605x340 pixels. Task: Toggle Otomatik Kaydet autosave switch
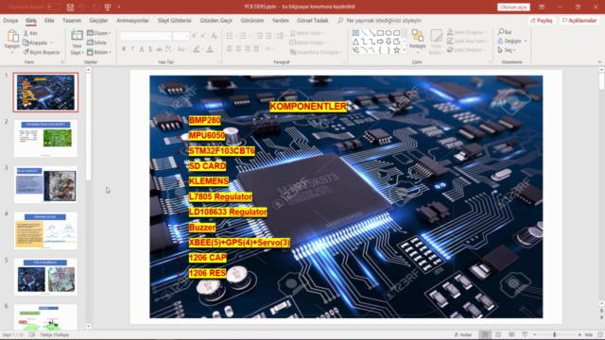pyautogui.click(x=53, y=7)
